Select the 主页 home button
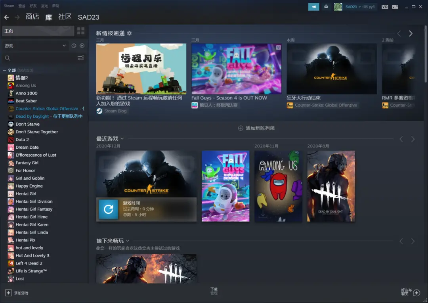This screenshot has height=303, width=428. click(38, 31)
